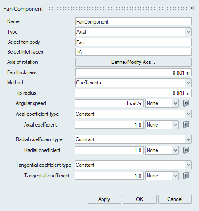Click the Define/Modify Axis button

click(133, 62)
